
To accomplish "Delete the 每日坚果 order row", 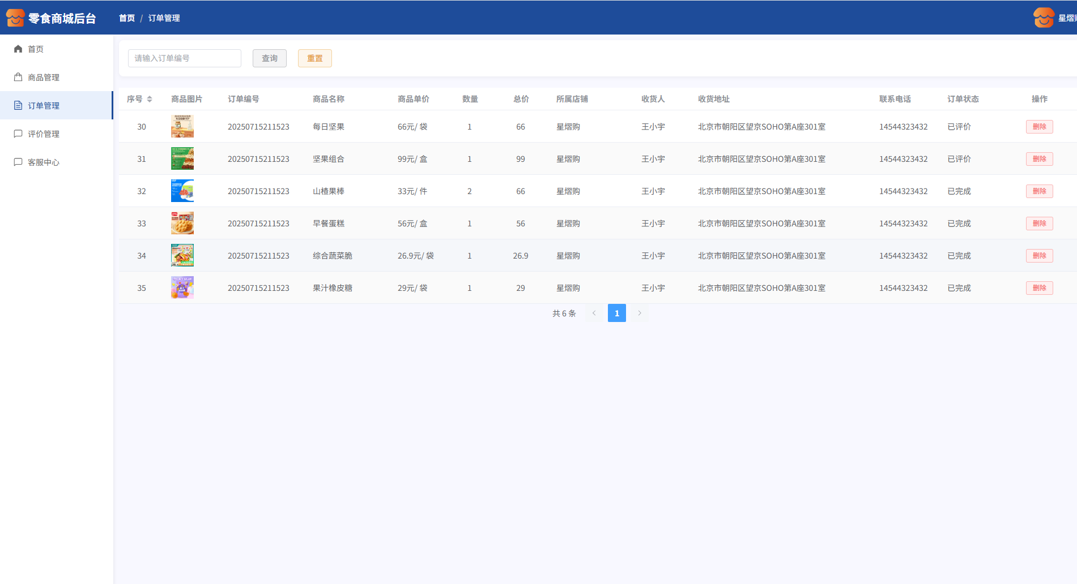I will tap(1039, 127).
